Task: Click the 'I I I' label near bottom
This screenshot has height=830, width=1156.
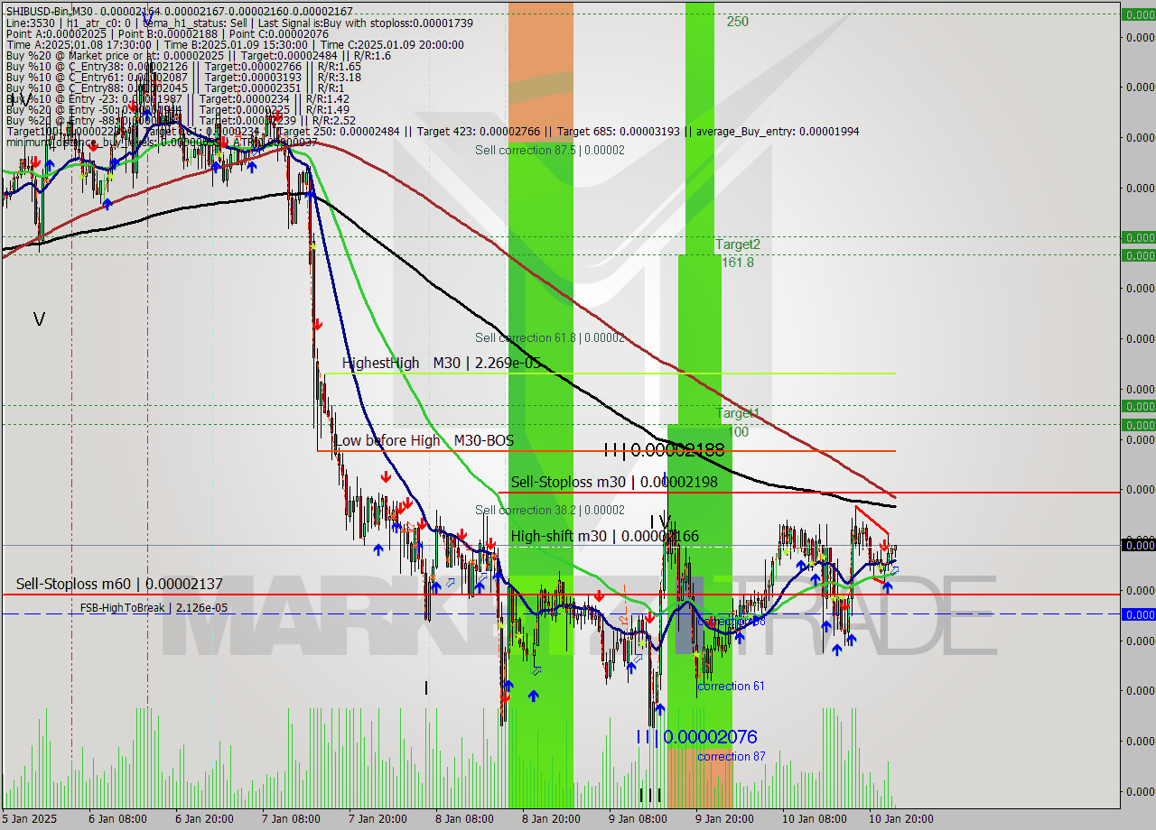Action: pyautogui.click(x=650, y=795)
